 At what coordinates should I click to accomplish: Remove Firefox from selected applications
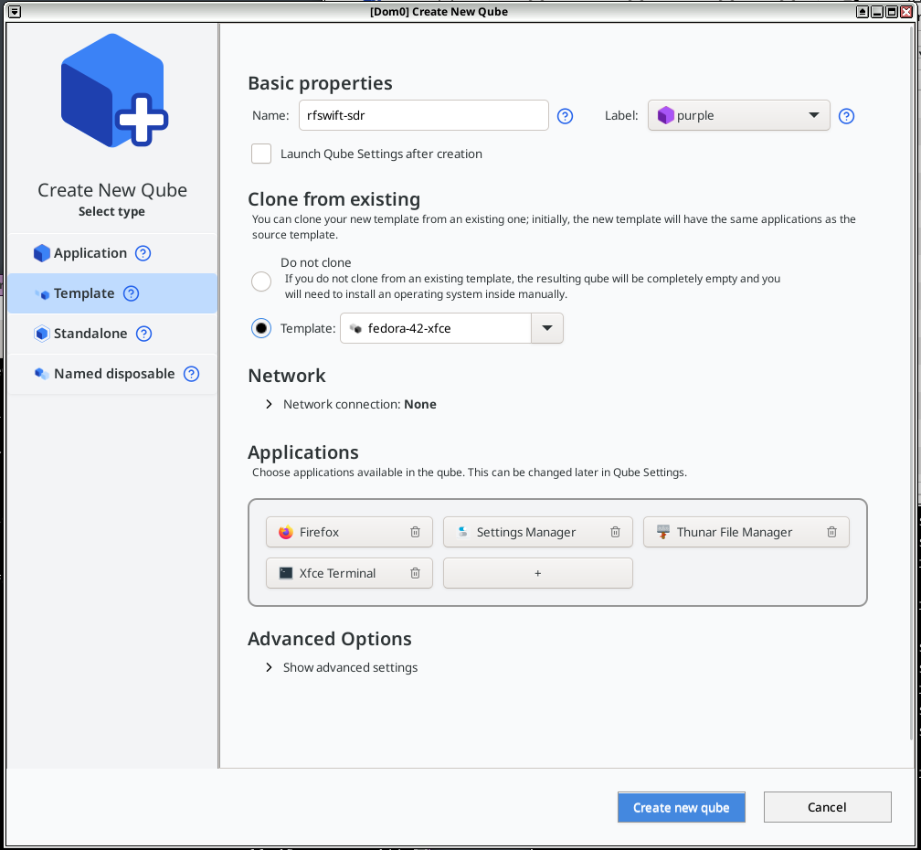[x=415, y=531]
